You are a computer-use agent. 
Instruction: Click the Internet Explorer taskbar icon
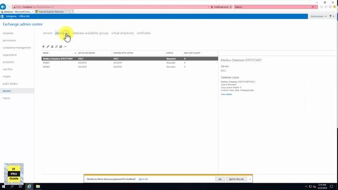30,186
